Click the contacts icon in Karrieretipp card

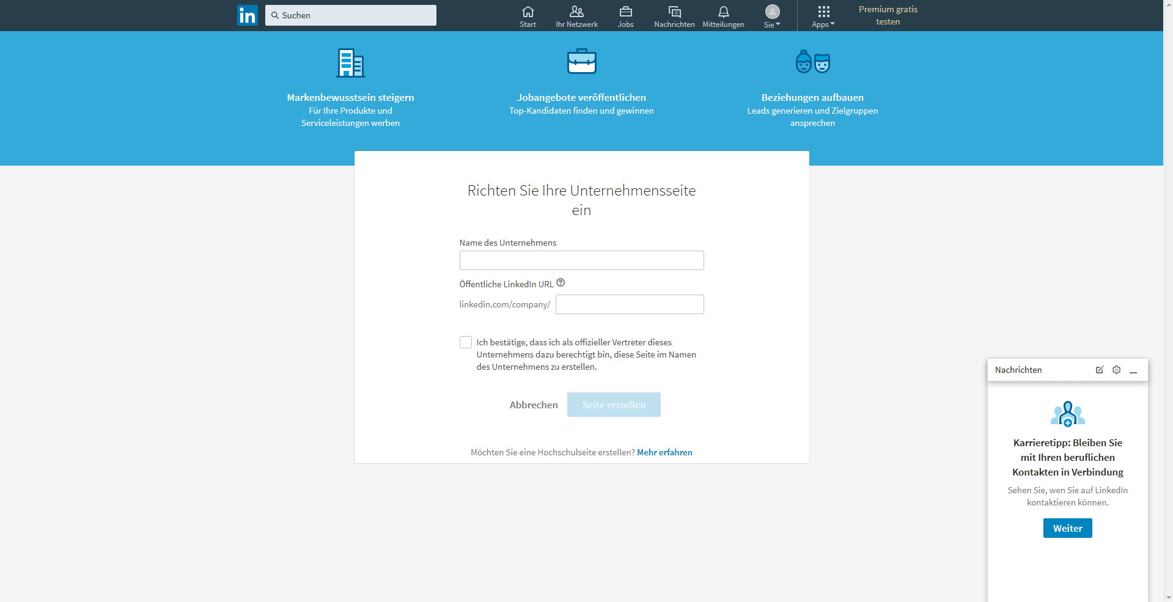pyautogui.click(x=1067, y=414)
